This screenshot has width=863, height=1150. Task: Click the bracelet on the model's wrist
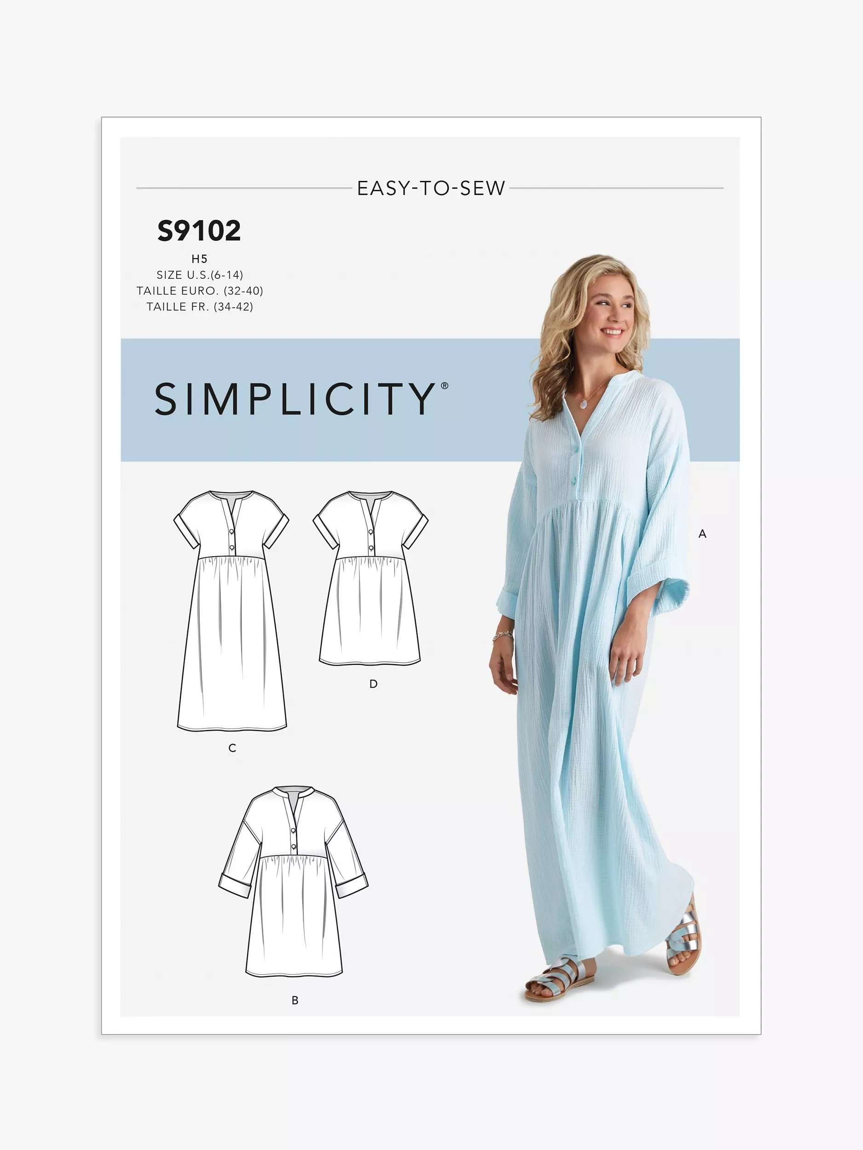[504, 635]
